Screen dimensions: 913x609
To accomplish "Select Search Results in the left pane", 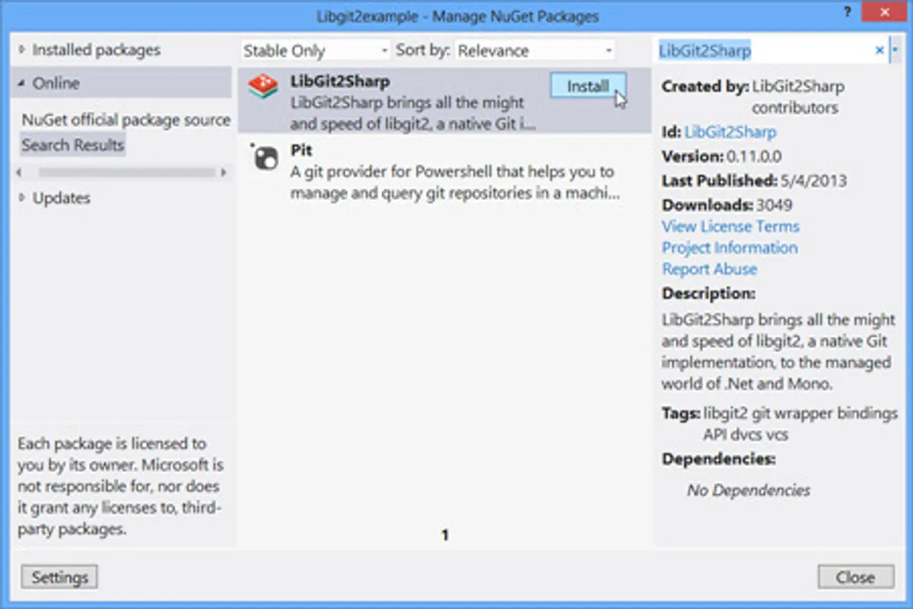I will pyautogui.click(x=73, y=145).
